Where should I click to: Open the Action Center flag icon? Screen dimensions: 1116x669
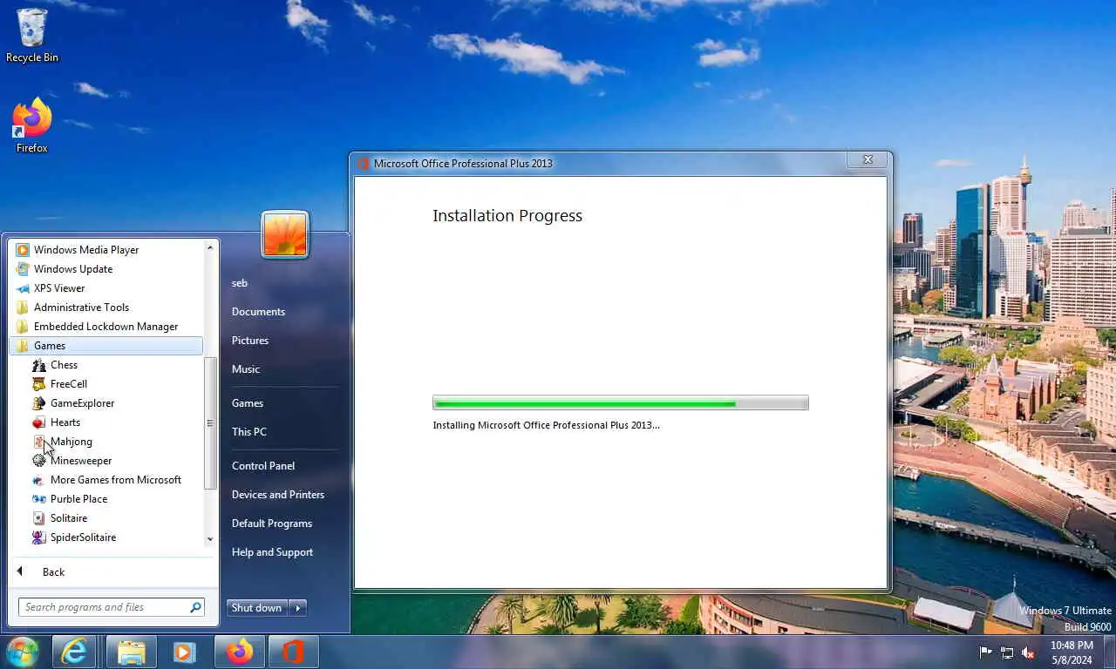986,652
